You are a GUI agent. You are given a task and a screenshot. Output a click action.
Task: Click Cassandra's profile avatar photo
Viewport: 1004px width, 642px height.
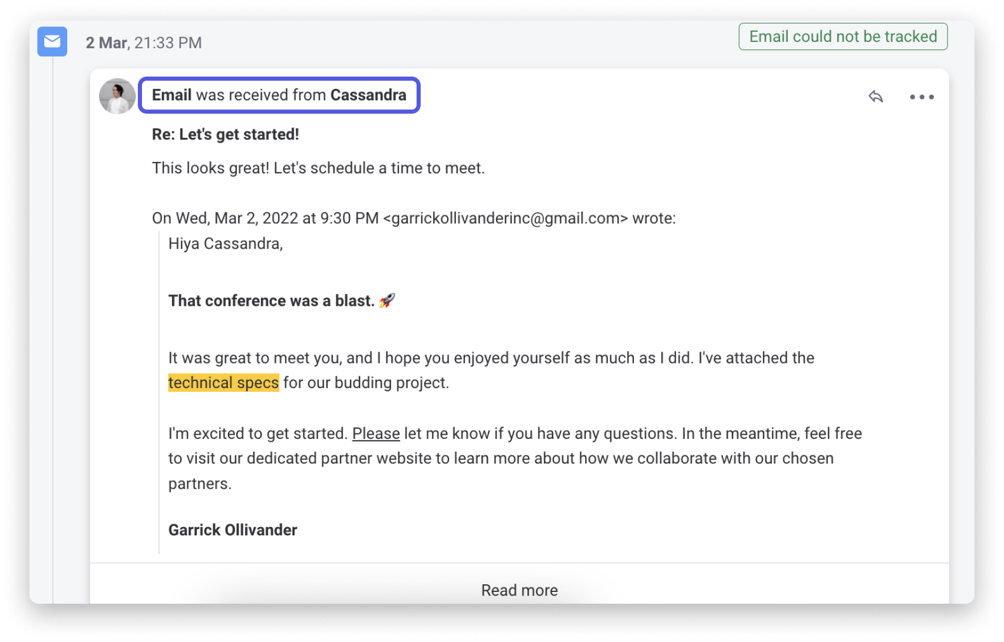(x=117, y=95)
